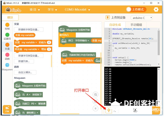Image resolution: width=164 pixels, height=116 pixels.
Task: Open the my variable dropdown in the 将变量 增加 block
Action: (31, 49)
